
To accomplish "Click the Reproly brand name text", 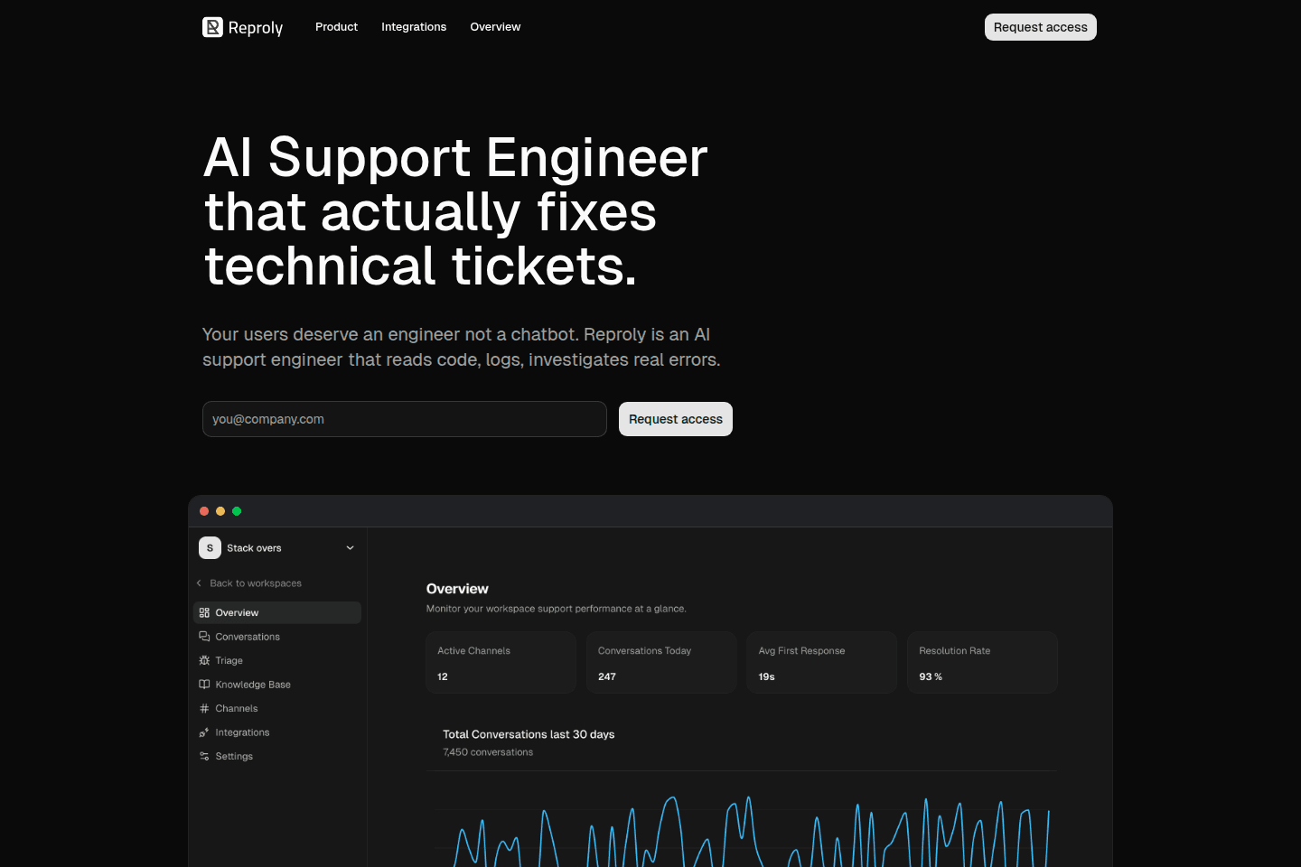I will point(256,28).
